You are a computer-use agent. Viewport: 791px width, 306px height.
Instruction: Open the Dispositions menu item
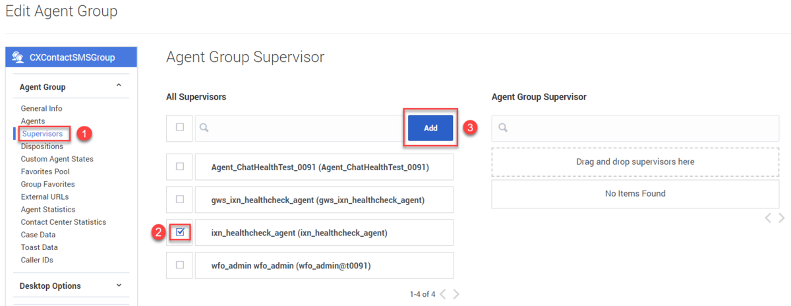[x=42, y=146]
